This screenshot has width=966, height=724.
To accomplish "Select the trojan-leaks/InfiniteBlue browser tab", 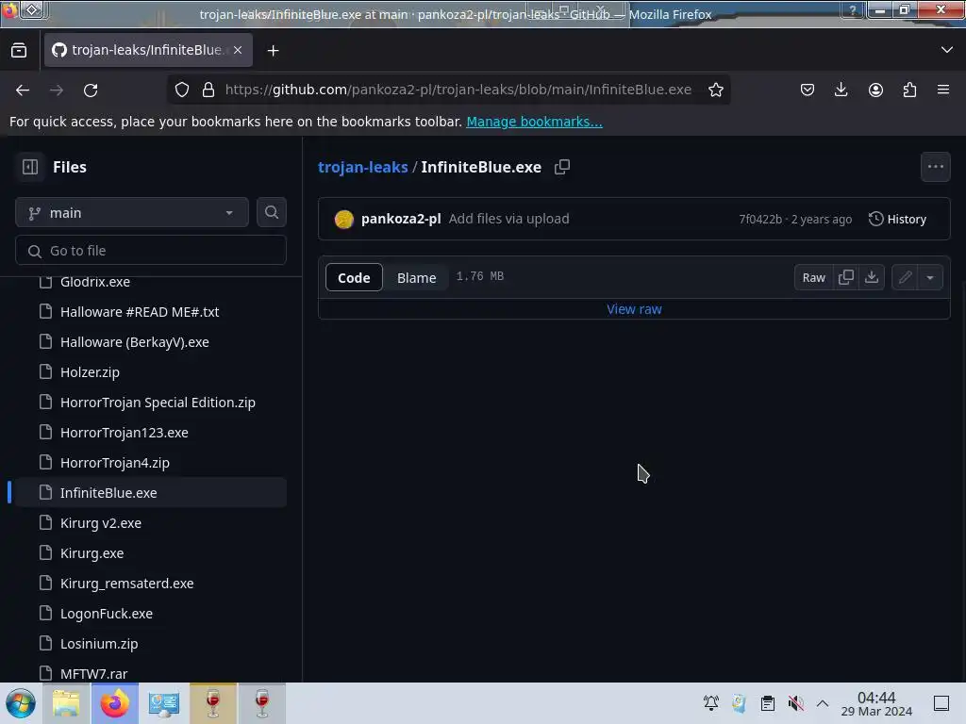I will [x=148, y=50].
